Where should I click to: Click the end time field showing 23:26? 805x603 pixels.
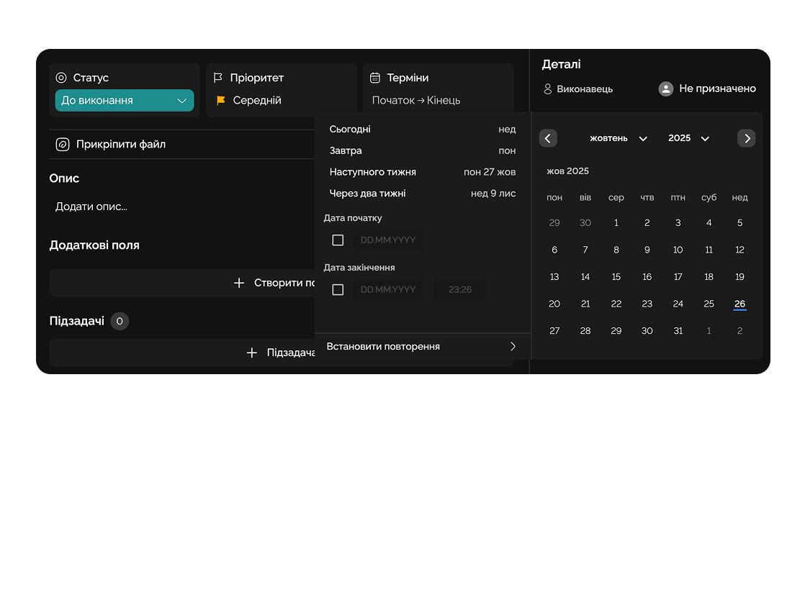click(x=460, y=290)
